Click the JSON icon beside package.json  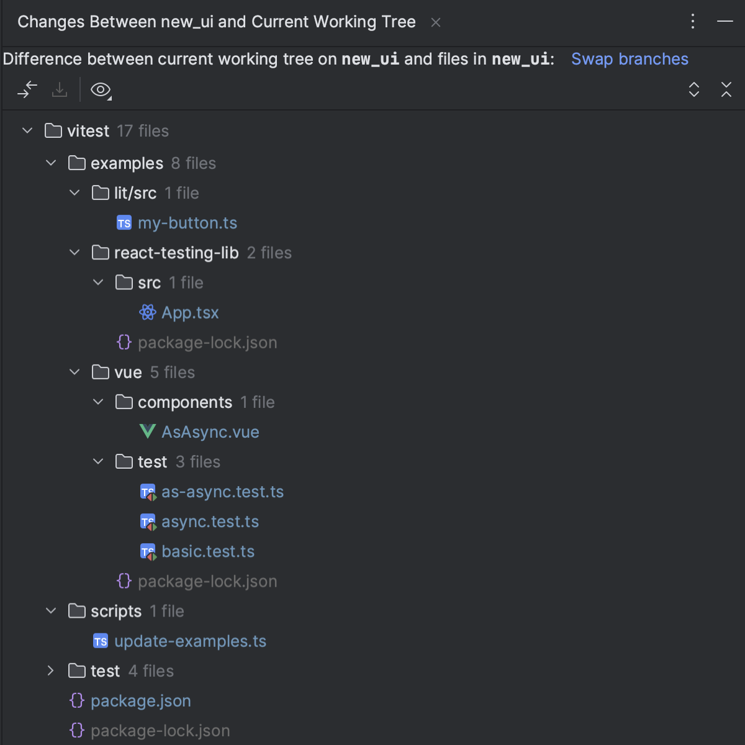(x=76, y=700)
